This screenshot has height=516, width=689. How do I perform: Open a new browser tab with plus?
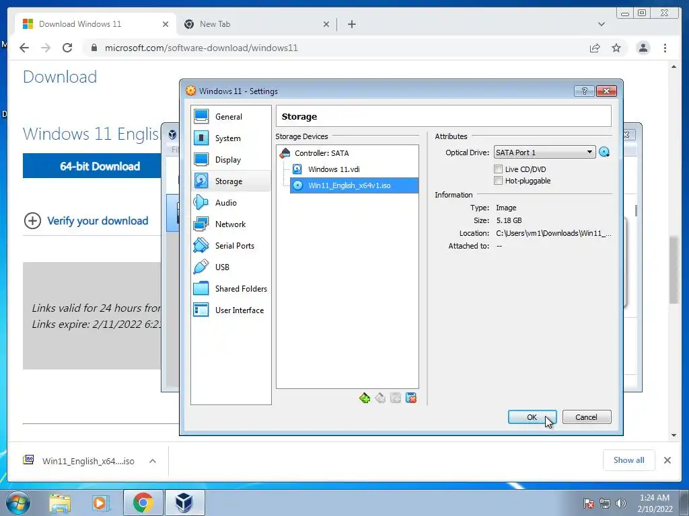click(x=351, y=24)
